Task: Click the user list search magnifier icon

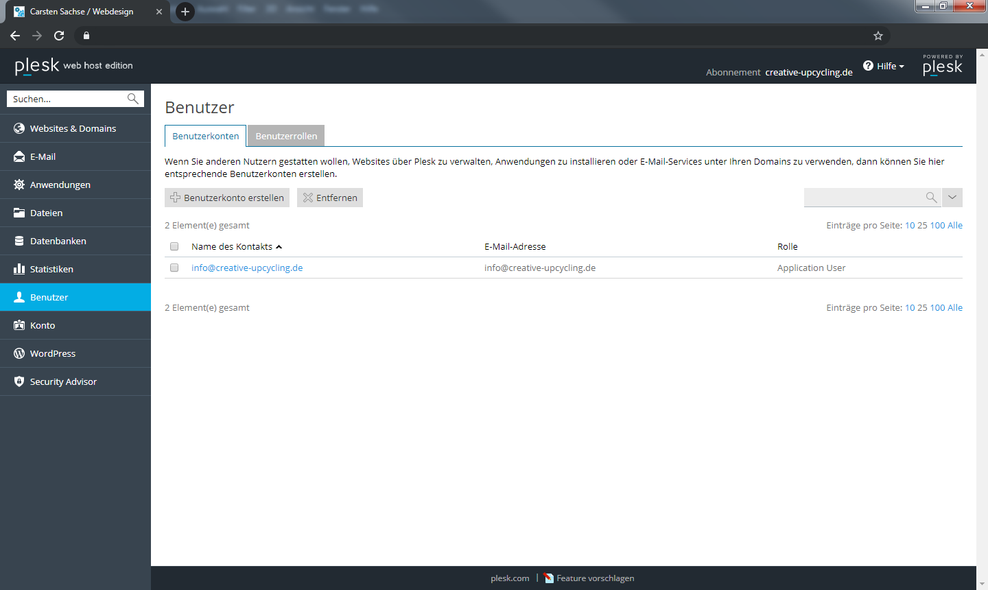Action: pyautogui.click(x=931, y=198)
